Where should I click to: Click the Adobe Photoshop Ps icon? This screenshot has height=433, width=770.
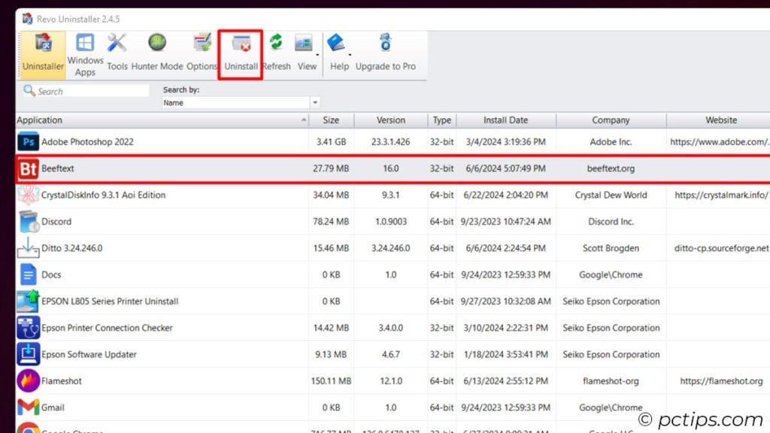29,141
